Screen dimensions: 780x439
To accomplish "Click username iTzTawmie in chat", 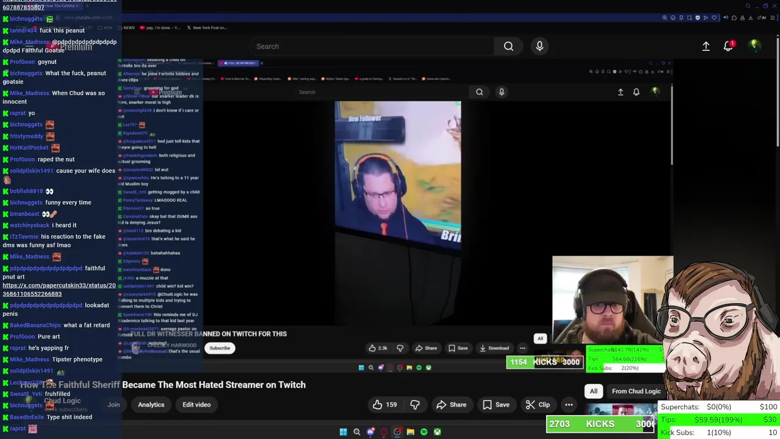I will [24, 237].
